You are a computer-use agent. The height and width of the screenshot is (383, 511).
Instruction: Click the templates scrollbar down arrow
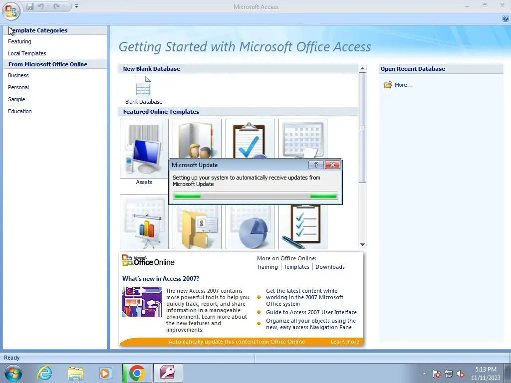tap(362, 244)
